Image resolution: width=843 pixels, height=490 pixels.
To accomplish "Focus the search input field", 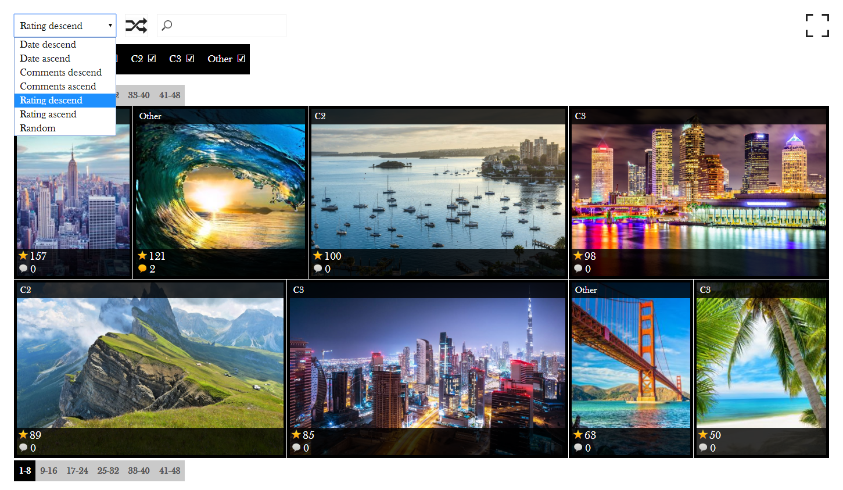I will click(221, 26).
